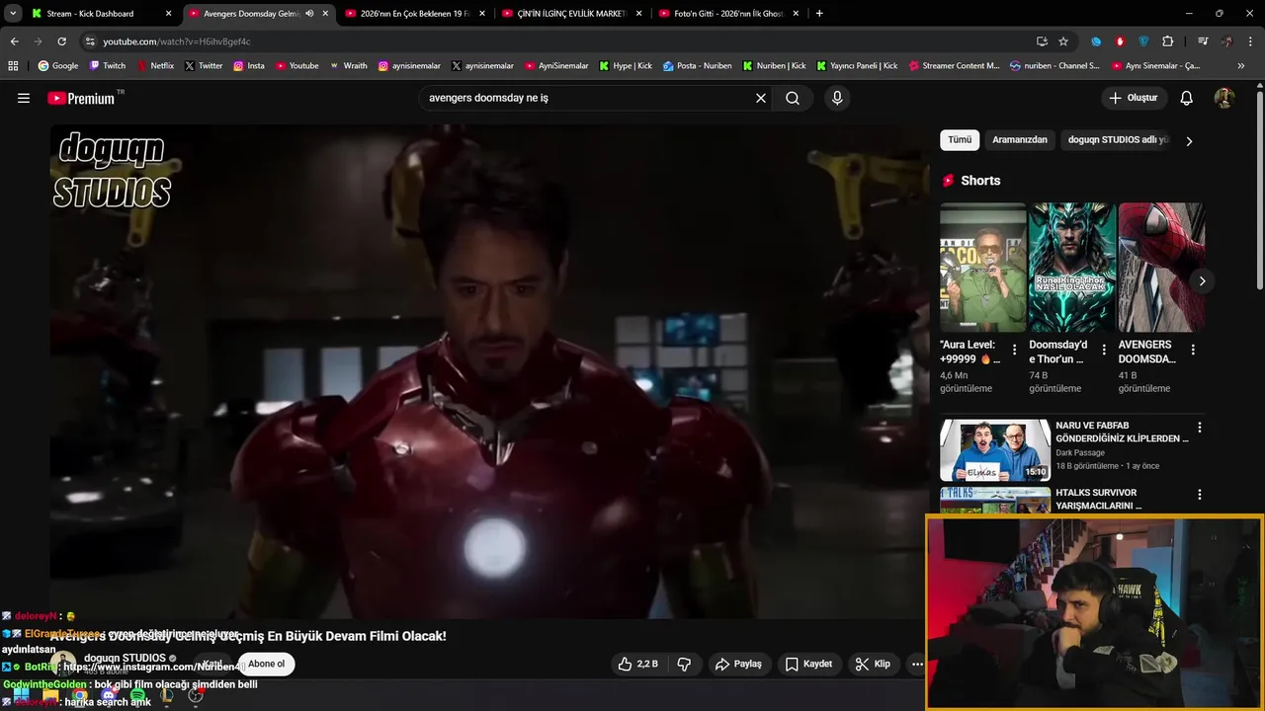Screen dimensions: 1265x711
Task: Pause the Iron Man video player
Action: [489, 370]
